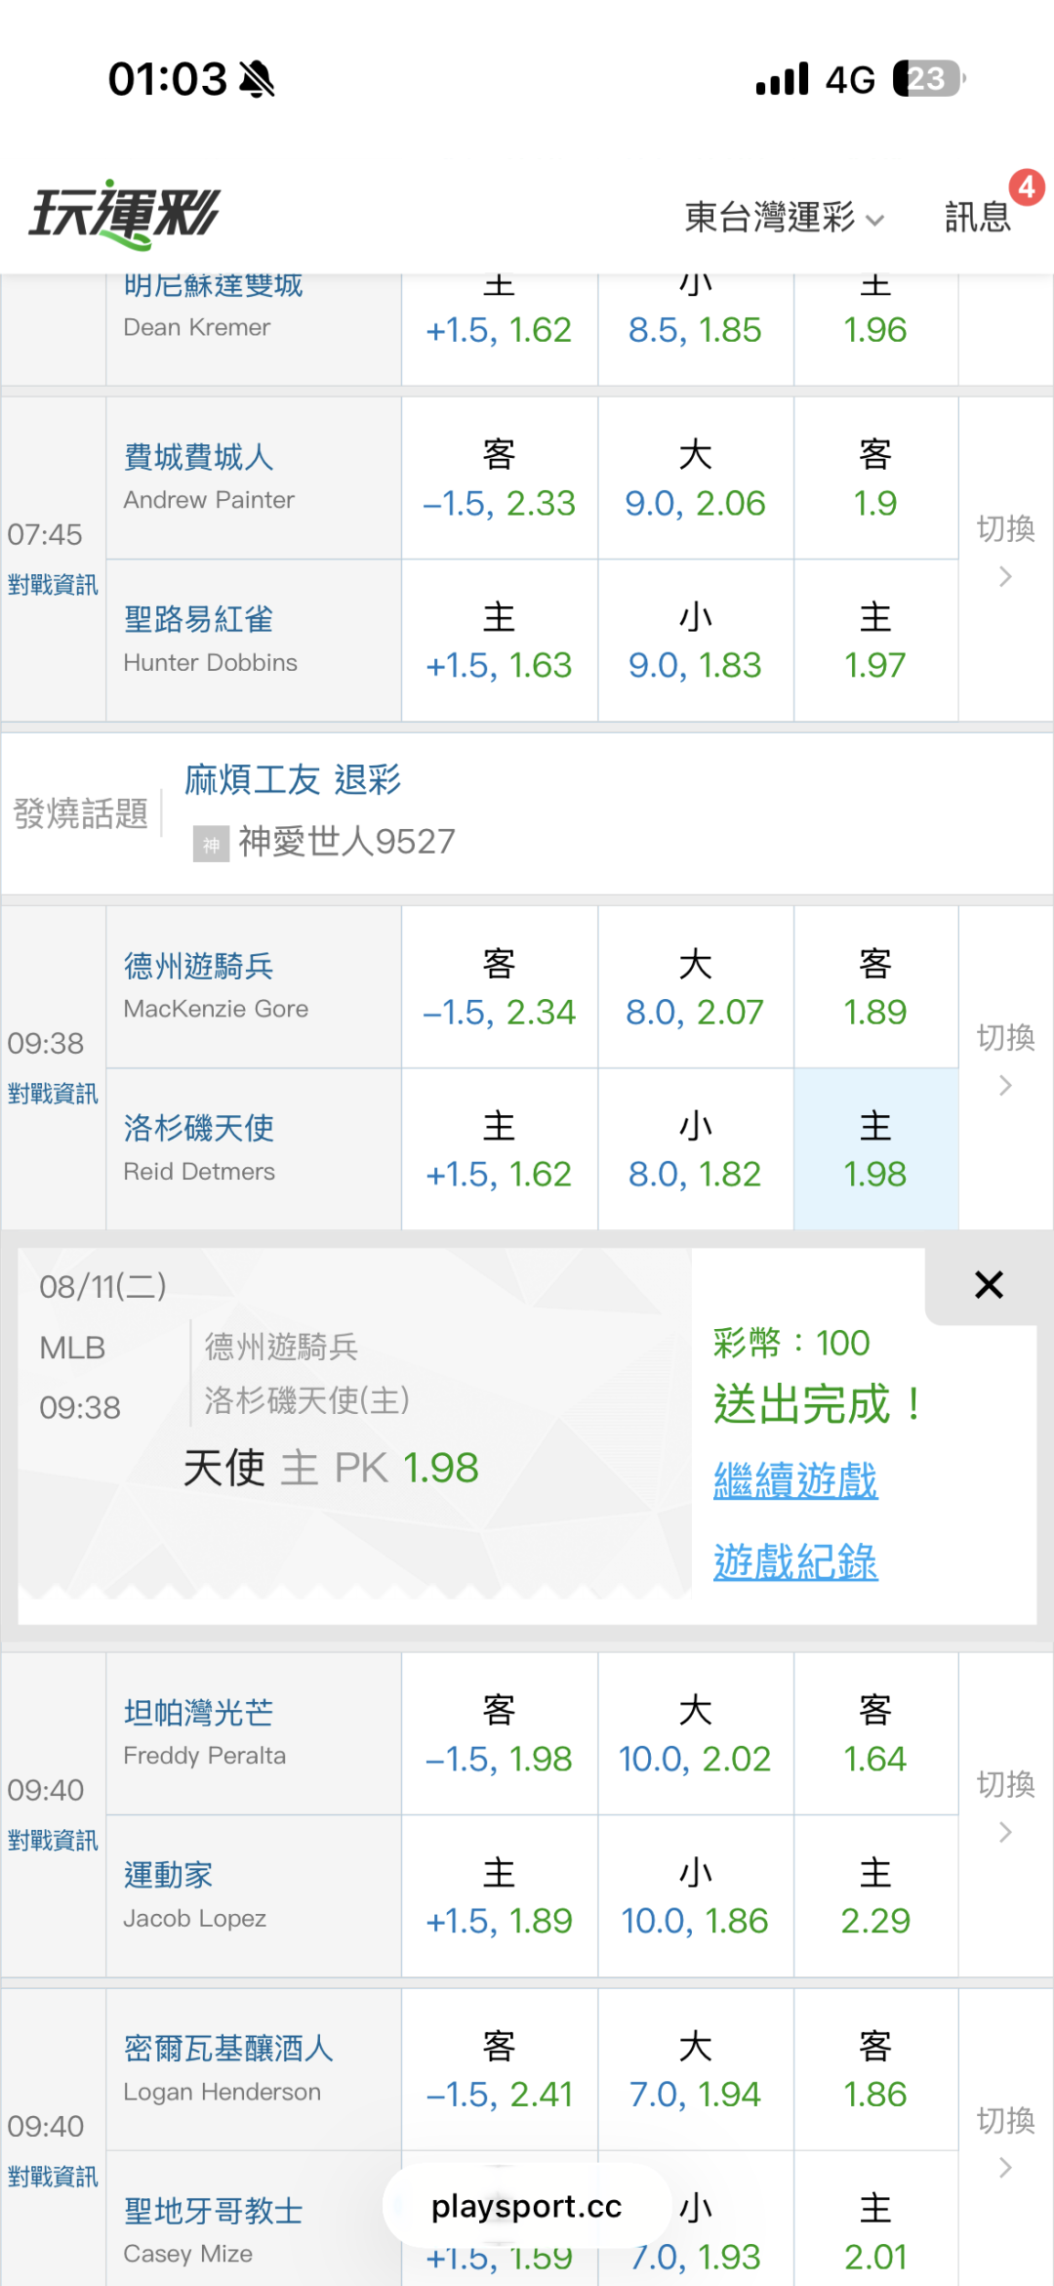The image size is (1054, 2286).
Task: Select 洛杉磯天使 主 1.98 odds cell
Action: 875,1149
